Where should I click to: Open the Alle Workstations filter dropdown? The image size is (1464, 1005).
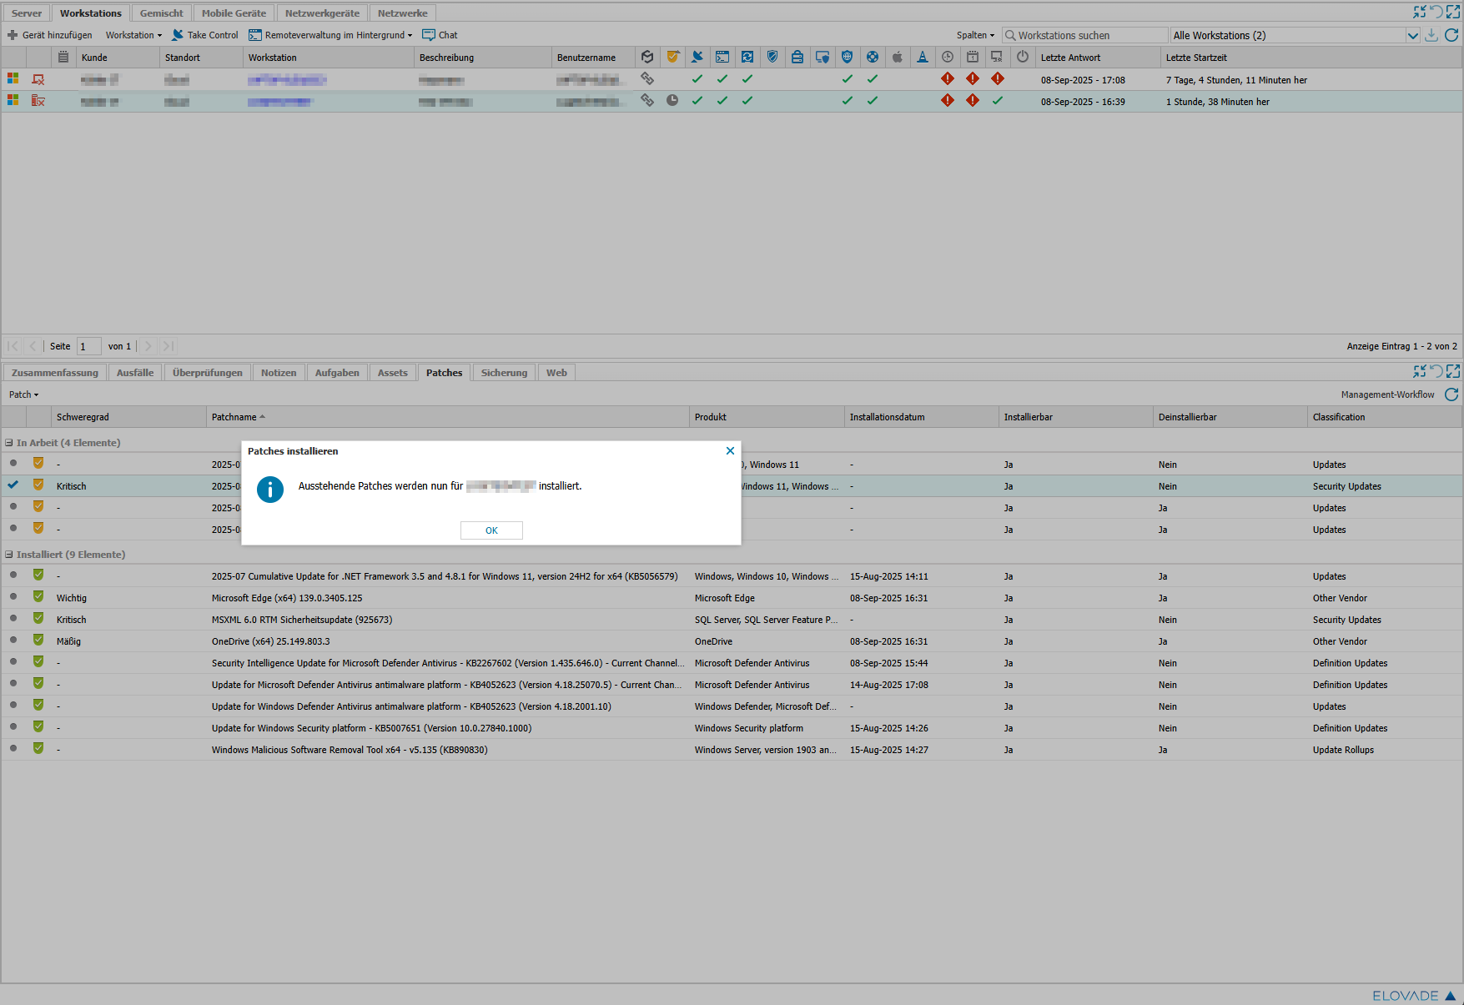[x=1412, y=35]
